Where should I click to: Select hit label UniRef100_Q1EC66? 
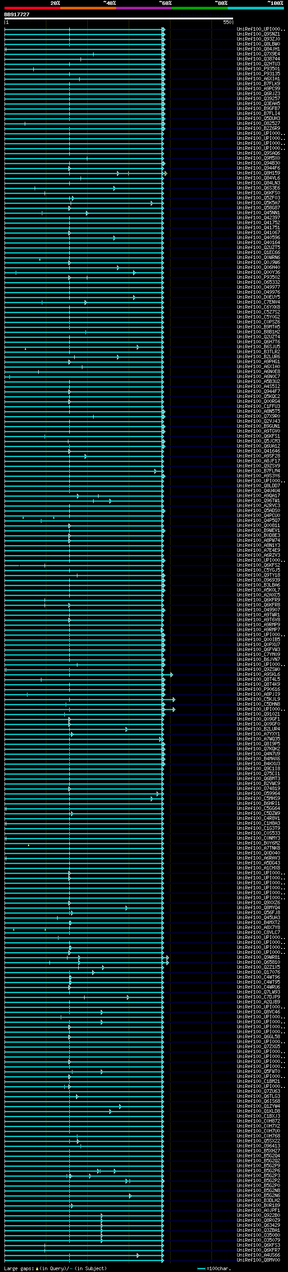coord(258,253)
